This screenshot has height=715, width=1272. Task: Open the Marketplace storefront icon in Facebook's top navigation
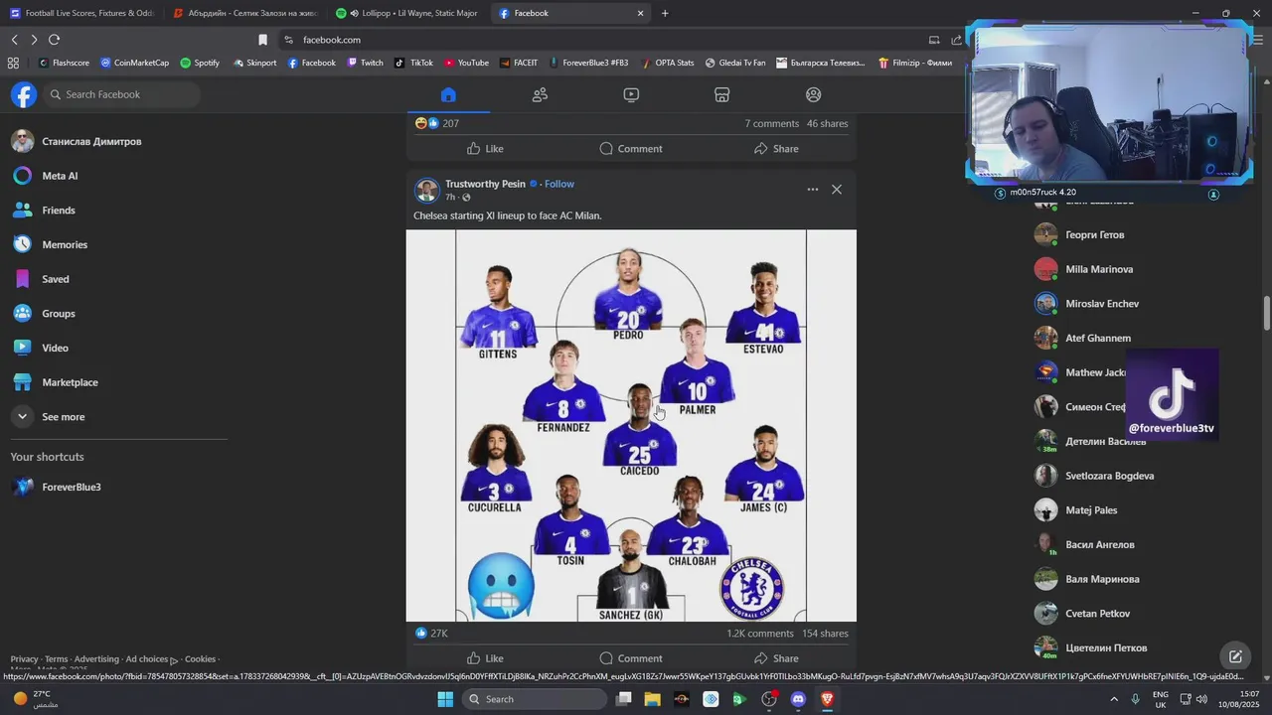[x=722, y=94]
